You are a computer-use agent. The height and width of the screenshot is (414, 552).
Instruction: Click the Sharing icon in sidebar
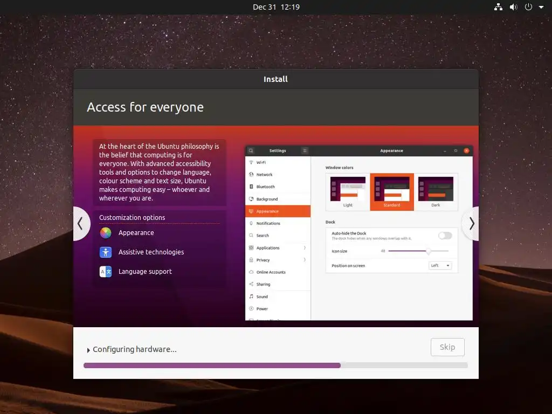click(x=251, y=284)
